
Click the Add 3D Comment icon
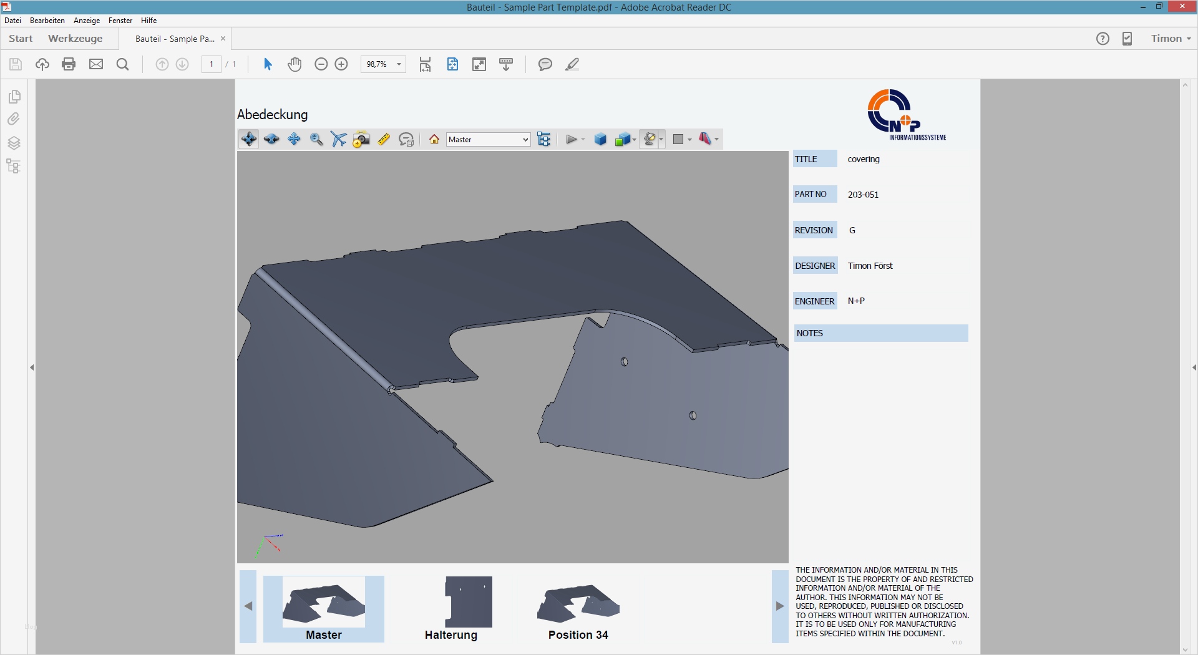(x=406, y=139)
